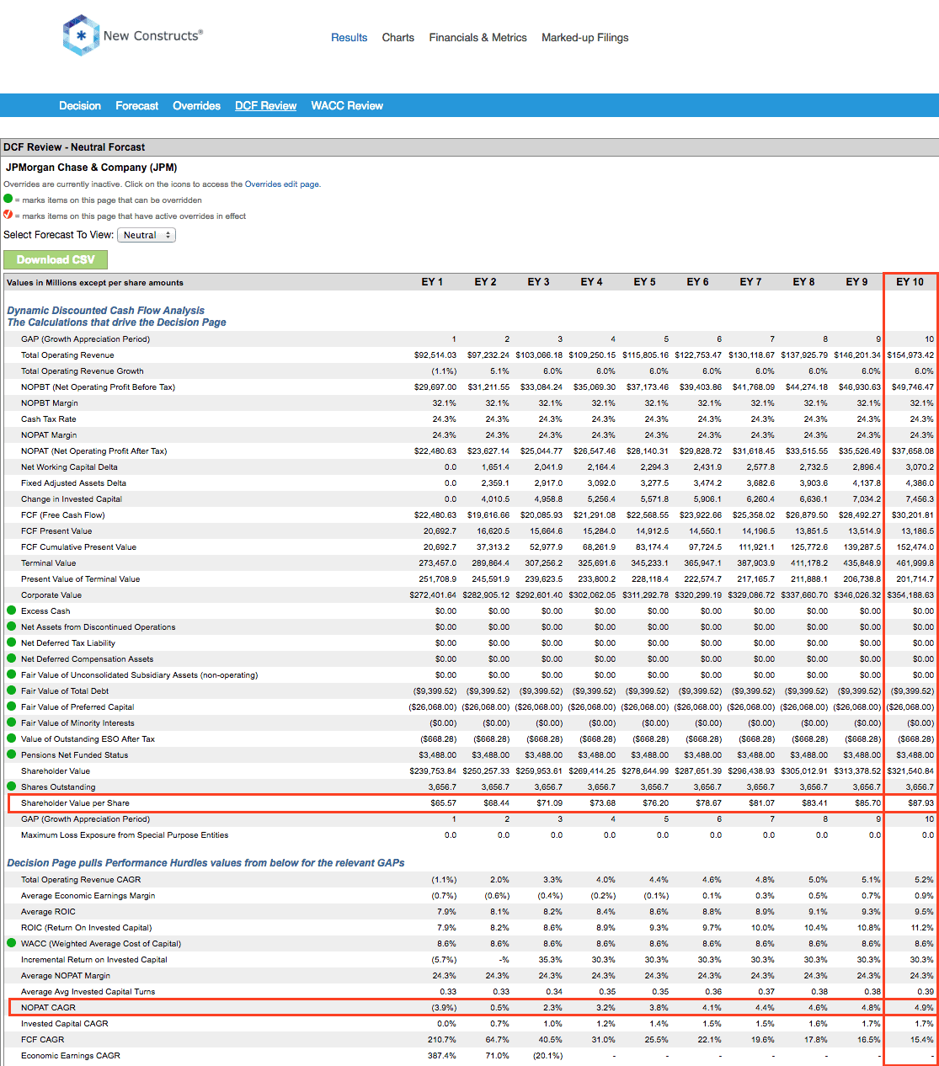Click the 4.9% NOPAT CAGR value

[924, 1007]
